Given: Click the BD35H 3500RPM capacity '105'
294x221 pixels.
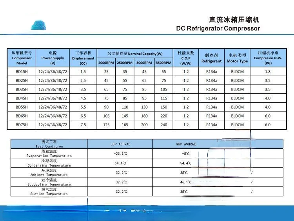Looking at the screenshot, I should (x=164, y=89).
